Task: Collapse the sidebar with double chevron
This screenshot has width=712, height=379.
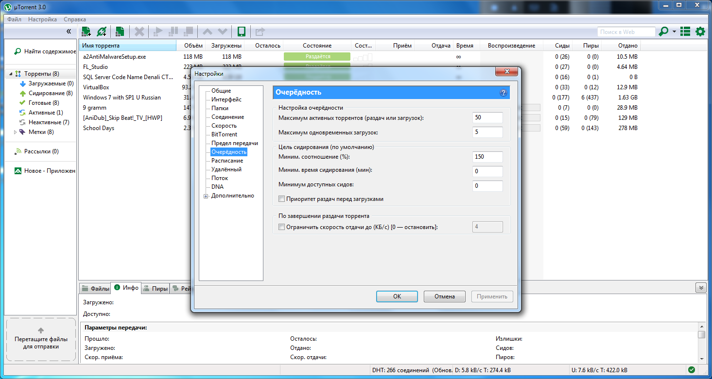Action: coord(69,32)
